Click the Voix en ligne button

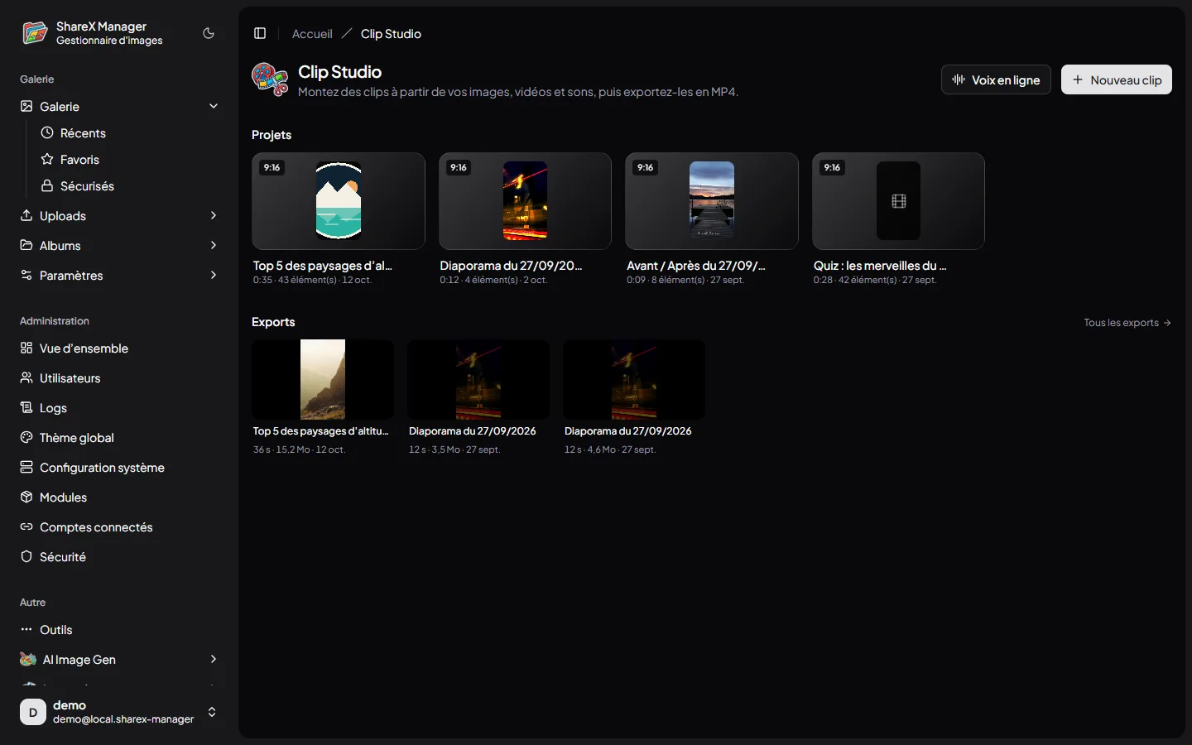pos(996,79)
